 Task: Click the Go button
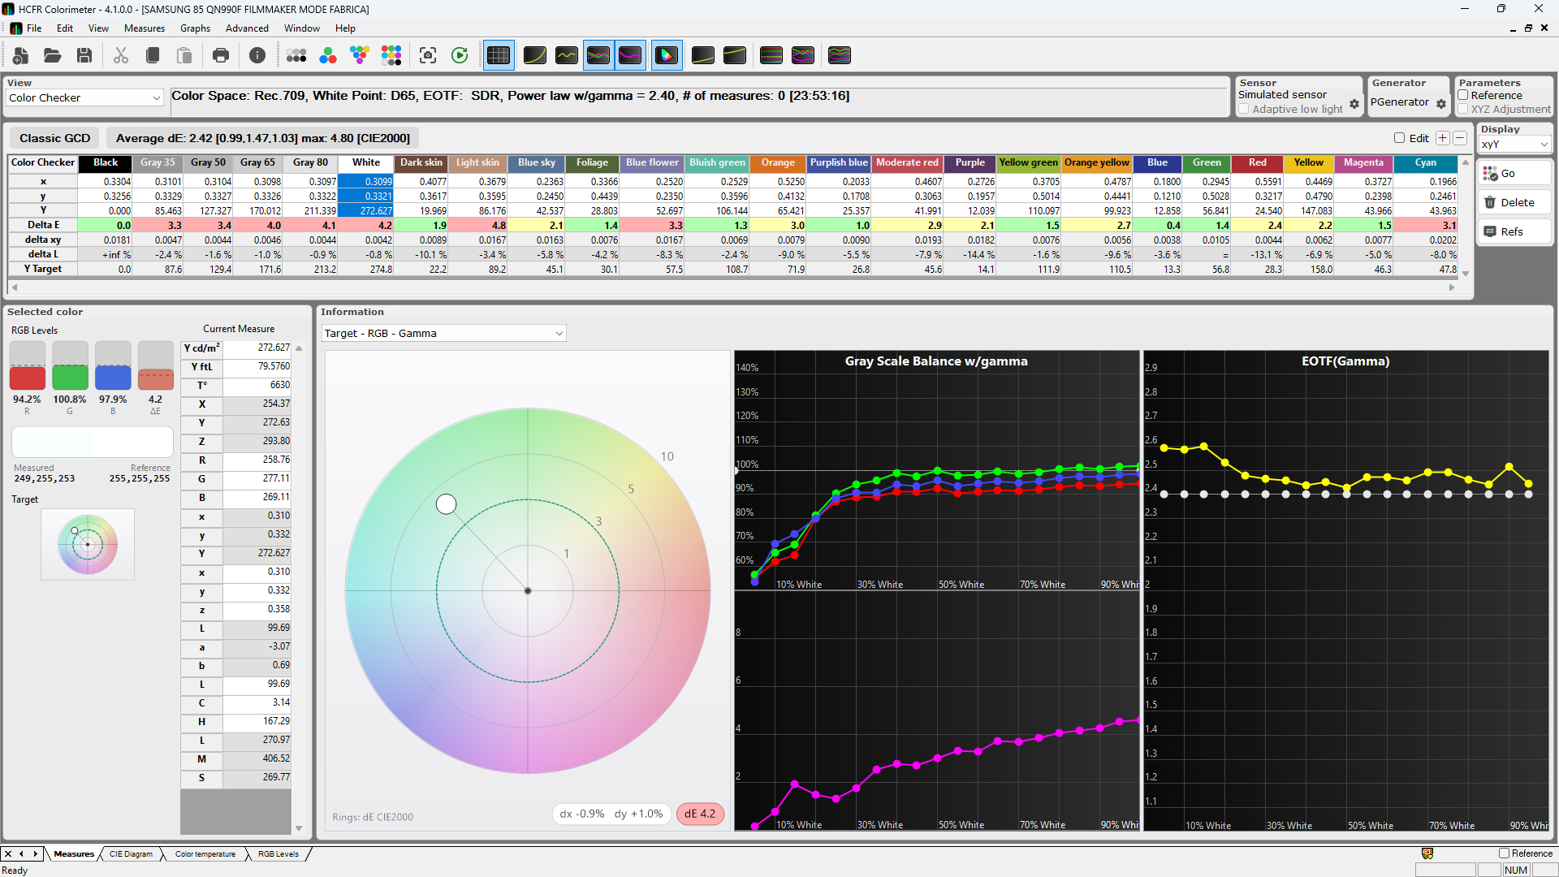click(x=1514, y=174)
